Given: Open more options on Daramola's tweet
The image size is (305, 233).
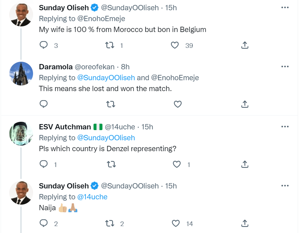Looking at the screenshot, I should [x=285, y=67].
